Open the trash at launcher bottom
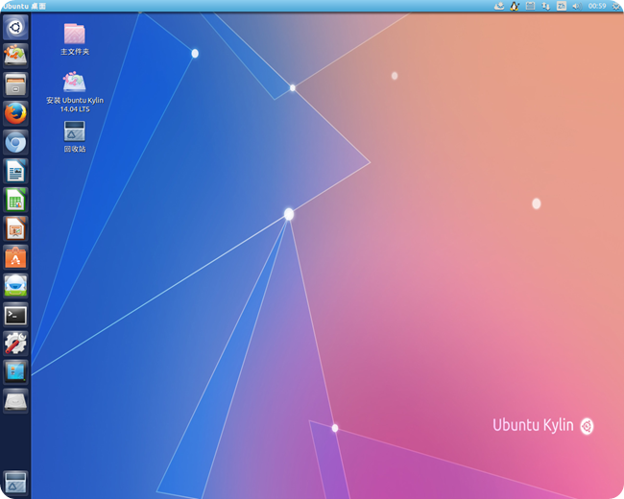 click(15, 482)
